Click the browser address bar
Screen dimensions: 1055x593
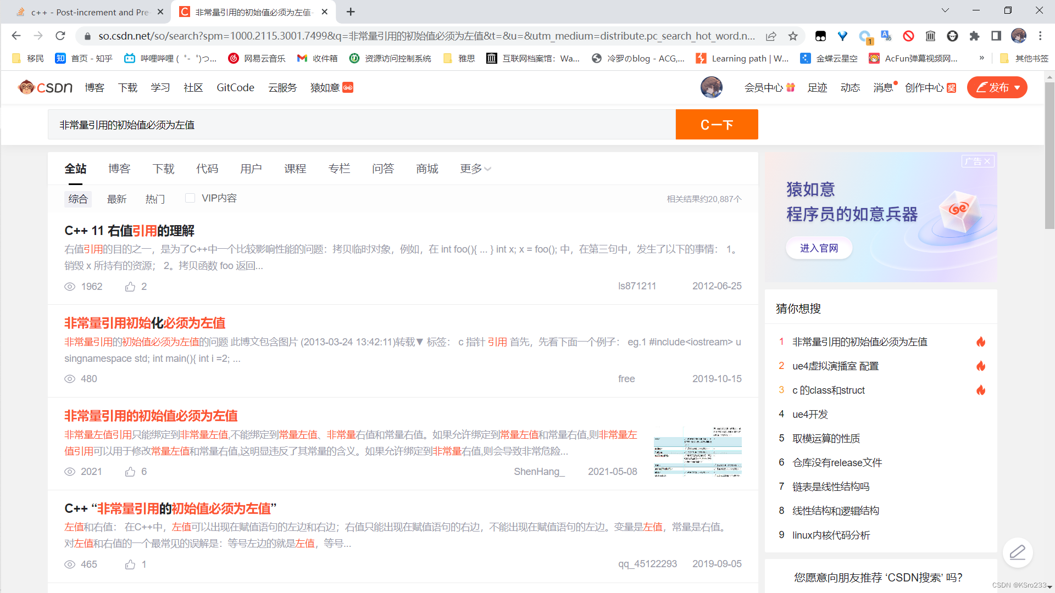pos(426,36)
